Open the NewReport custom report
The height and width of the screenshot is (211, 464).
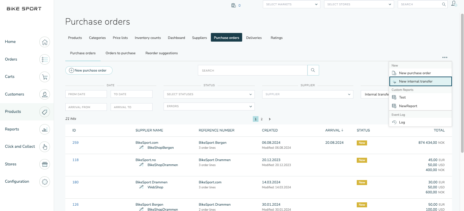[420, 106]
